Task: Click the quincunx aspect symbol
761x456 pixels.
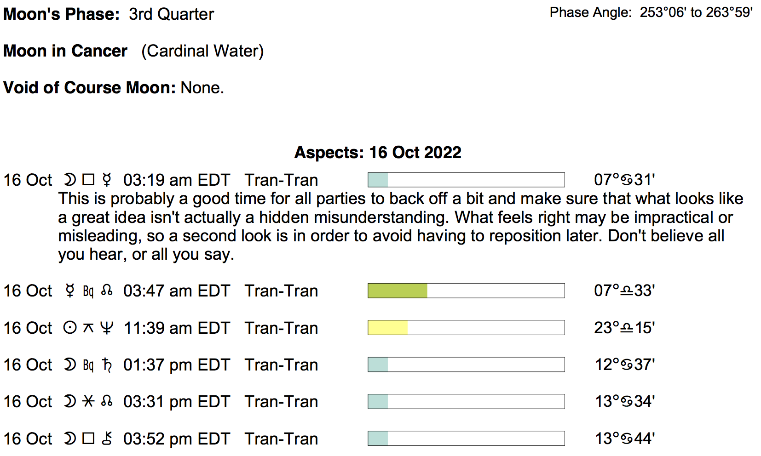Action: pos(88,328)
